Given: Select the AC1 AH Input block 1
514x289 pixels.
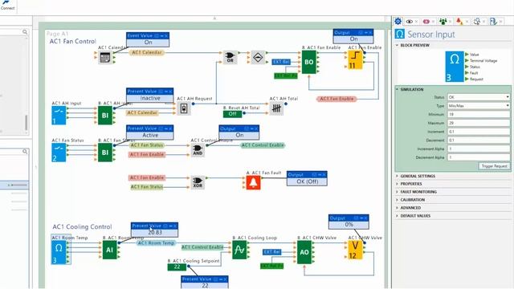Looking at the screenshot, I should point(59,116).
